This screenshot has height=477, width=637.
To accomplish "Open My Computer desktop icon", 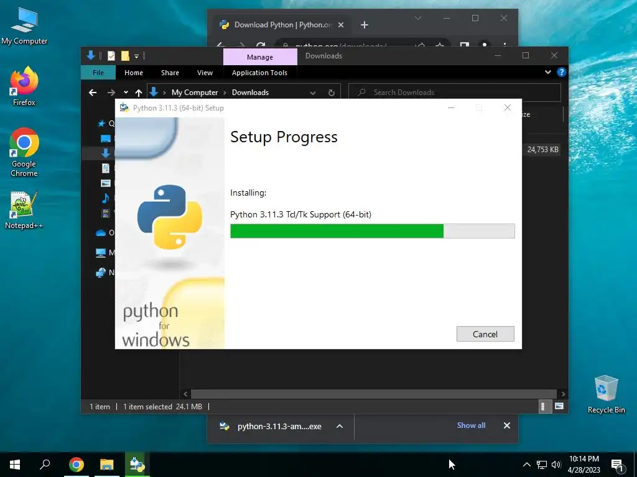I will coord(24,26).
